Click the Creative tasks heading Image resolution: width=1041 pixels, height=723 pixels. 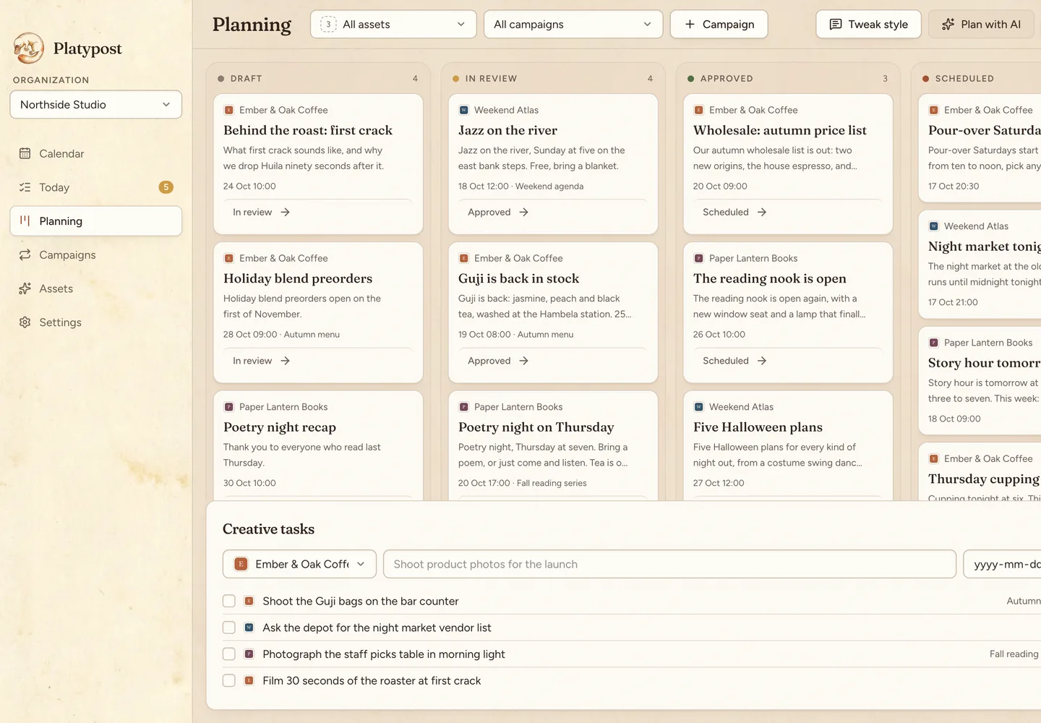pos(268,529)
